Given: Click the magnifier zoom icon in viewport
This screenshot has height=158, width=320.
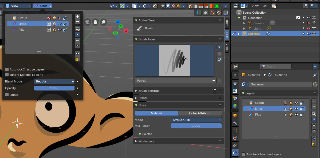Looking at the screenshot, I should click(x=104, y=22).
